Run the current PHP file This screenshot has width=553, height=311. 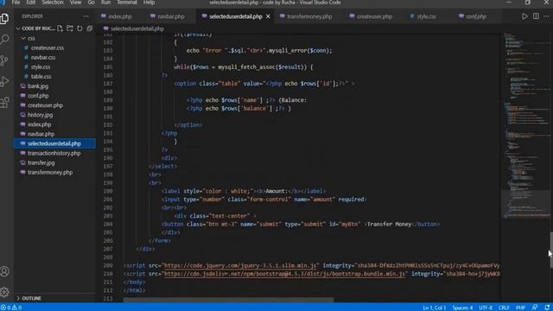tap(524, 16)
